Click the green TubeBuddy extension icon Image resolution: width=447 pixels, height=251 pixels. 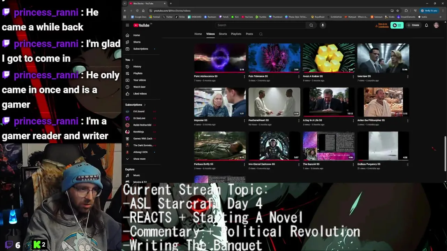[397, 25]
